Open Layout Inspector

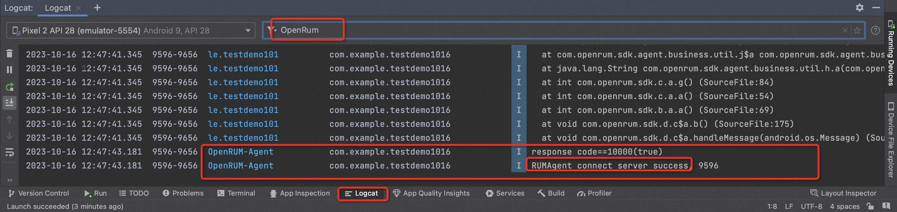(x=843, y=193)
